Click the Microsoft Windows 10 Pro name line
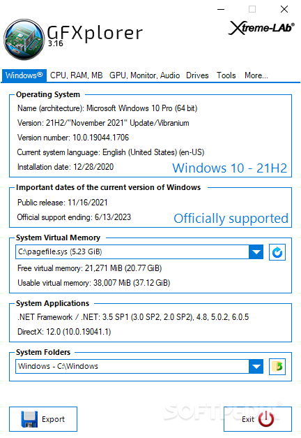 (107, 108)
